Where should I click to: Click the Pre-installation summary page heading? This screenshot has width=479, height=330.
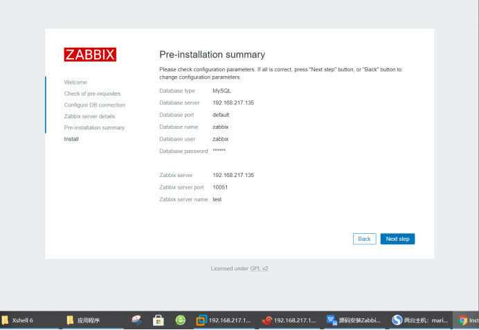[x=213, y=55]
